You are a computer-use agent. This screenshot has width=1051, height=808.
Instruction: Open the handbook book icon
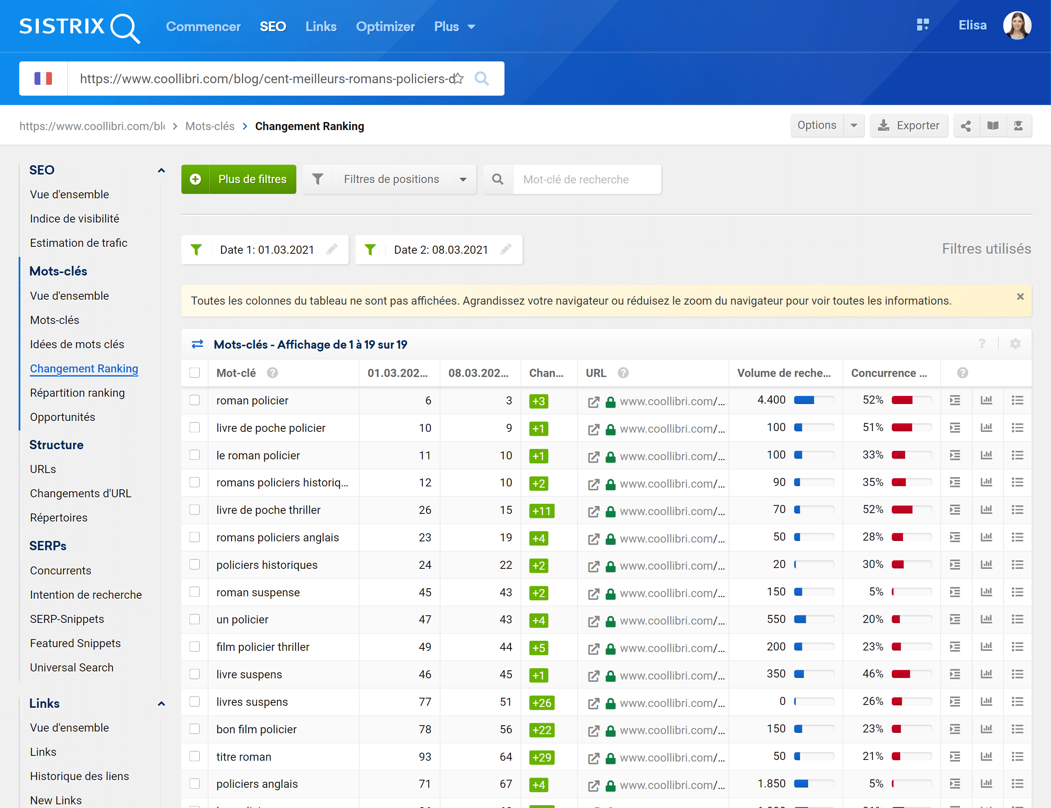tap(993, 126)
